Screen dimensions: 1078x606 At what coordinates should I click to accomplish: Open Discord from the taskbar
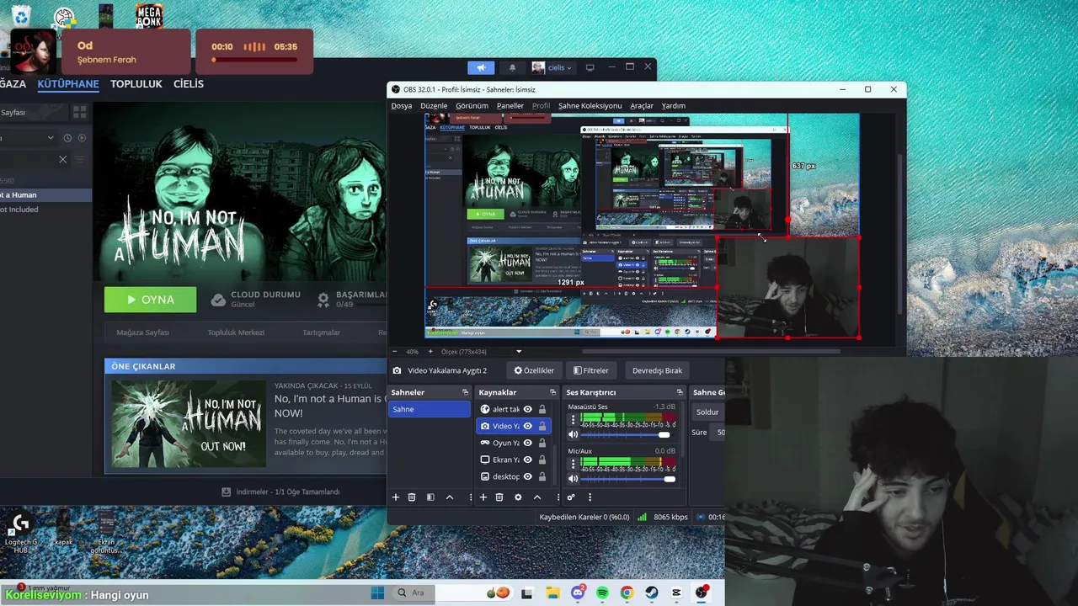coord(578,593)
